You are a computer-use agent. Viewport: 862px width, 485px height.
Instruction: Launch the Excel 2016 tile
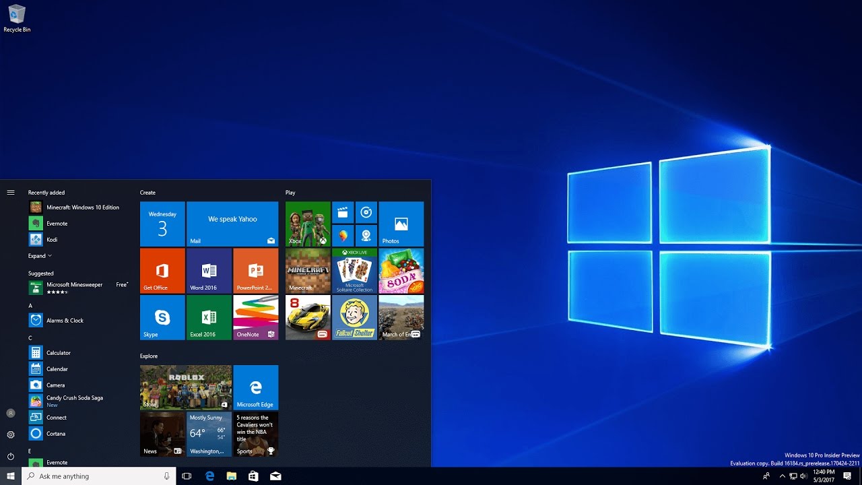[x=209, y=317]
